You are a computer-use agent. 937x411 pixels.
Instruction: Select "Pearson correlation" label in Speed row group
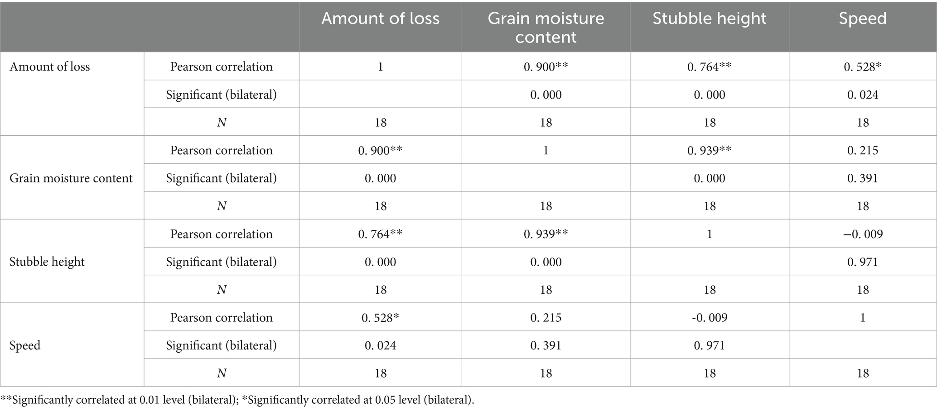[221, 318]
